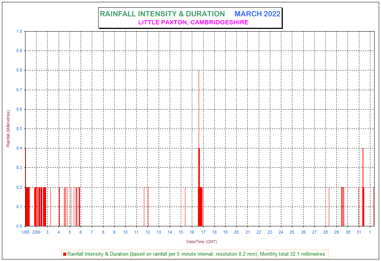Click the x-axis date label 5
The width and height of the screenshot is (381, 261).
coord(70,232)
